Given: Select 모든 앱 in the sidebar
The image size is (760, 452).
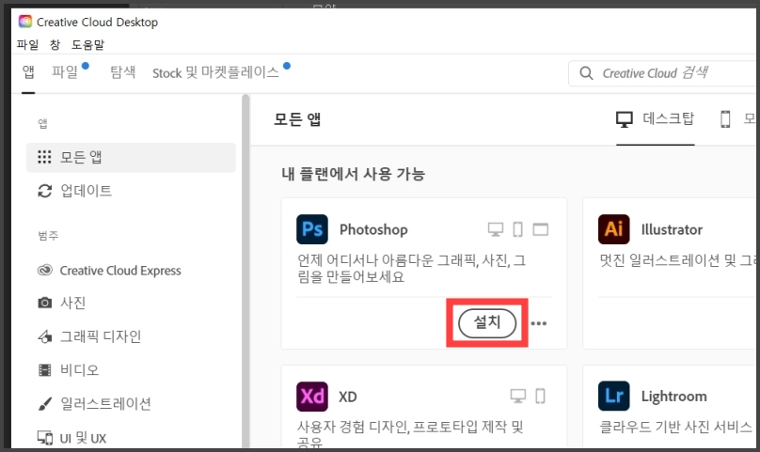Looking at the screenshot, I should click(x=131, y=157).
